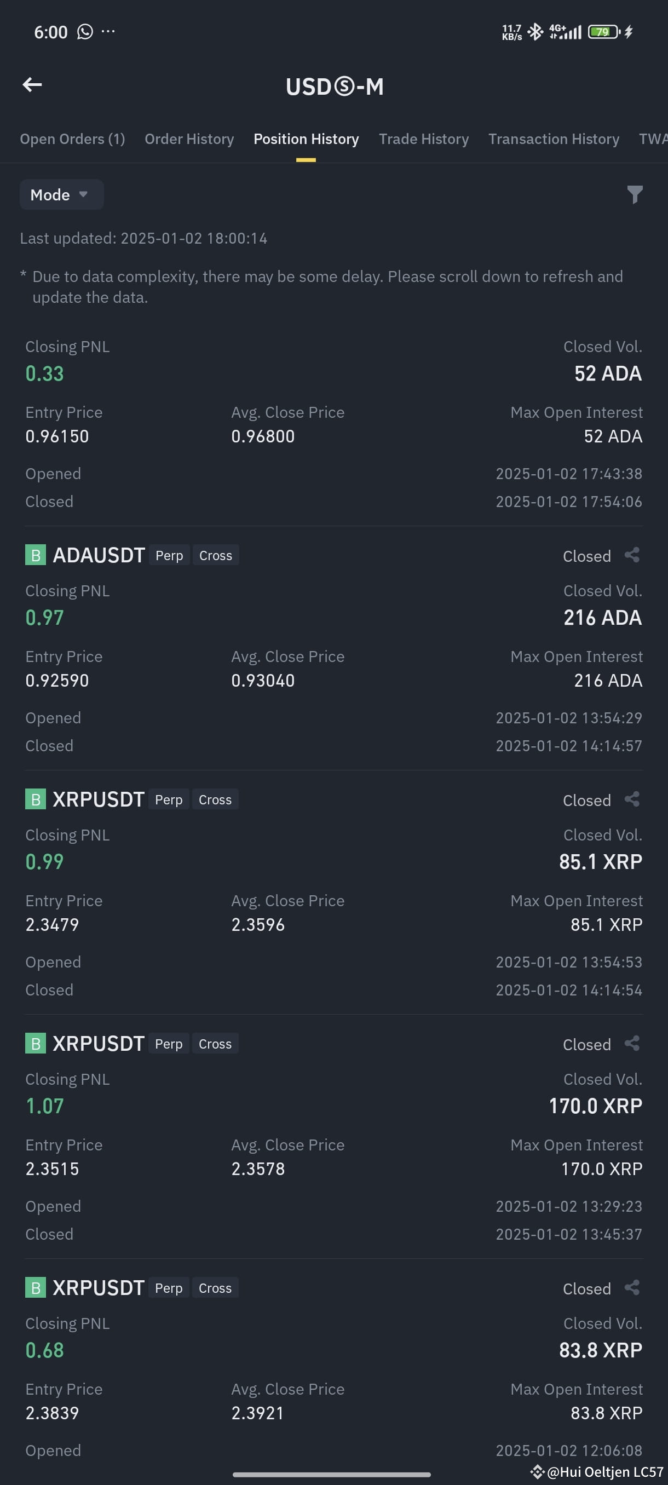Tap the Perp tag on first XRPUSDT
Viewport: 668px width, 1485px height.
pos(169,800)
